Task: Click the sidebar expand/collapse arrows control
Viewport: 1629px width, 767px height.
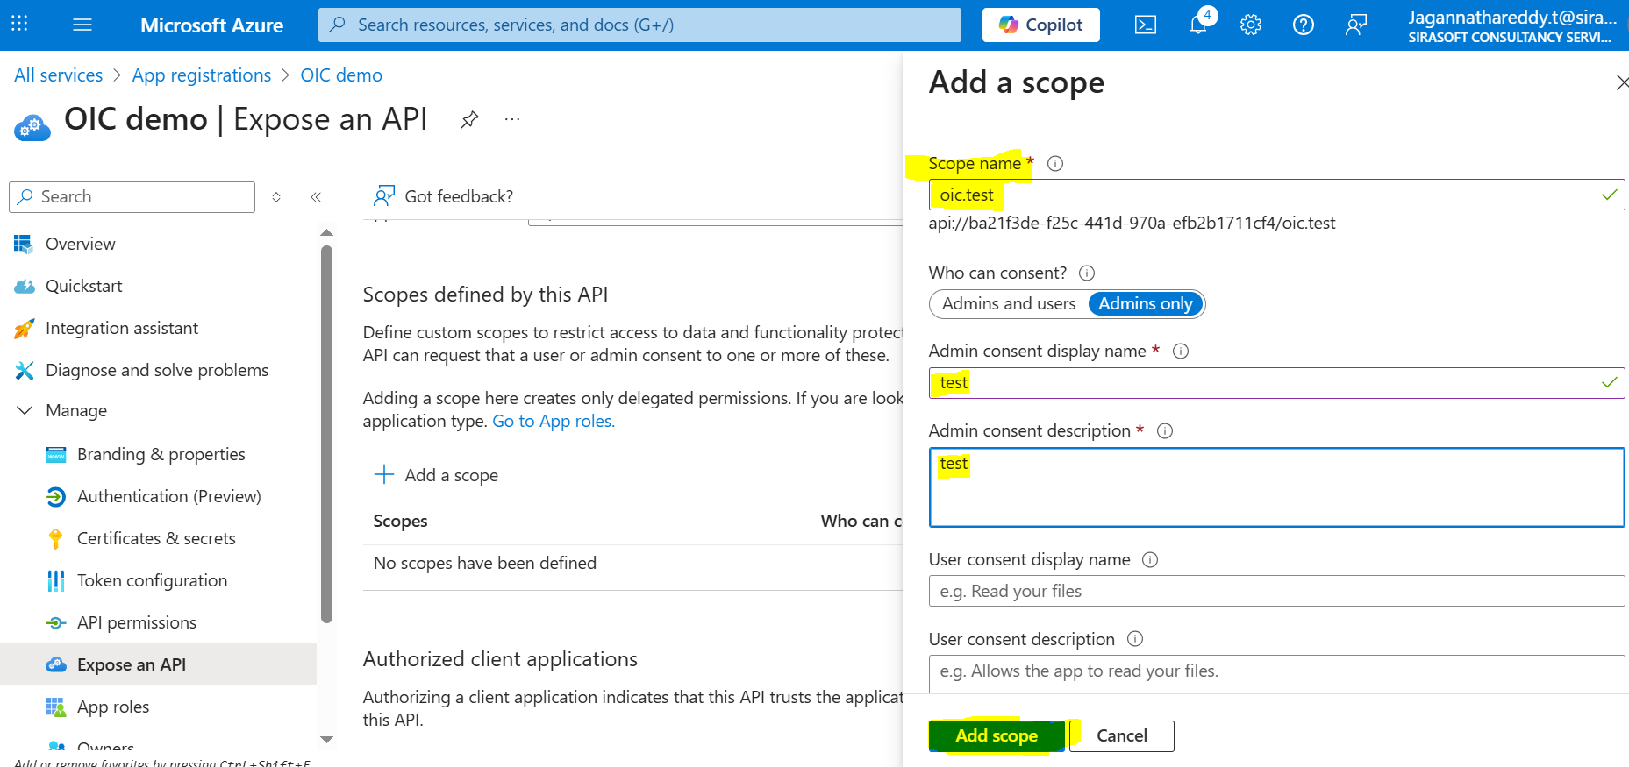Action: point(276,197)
